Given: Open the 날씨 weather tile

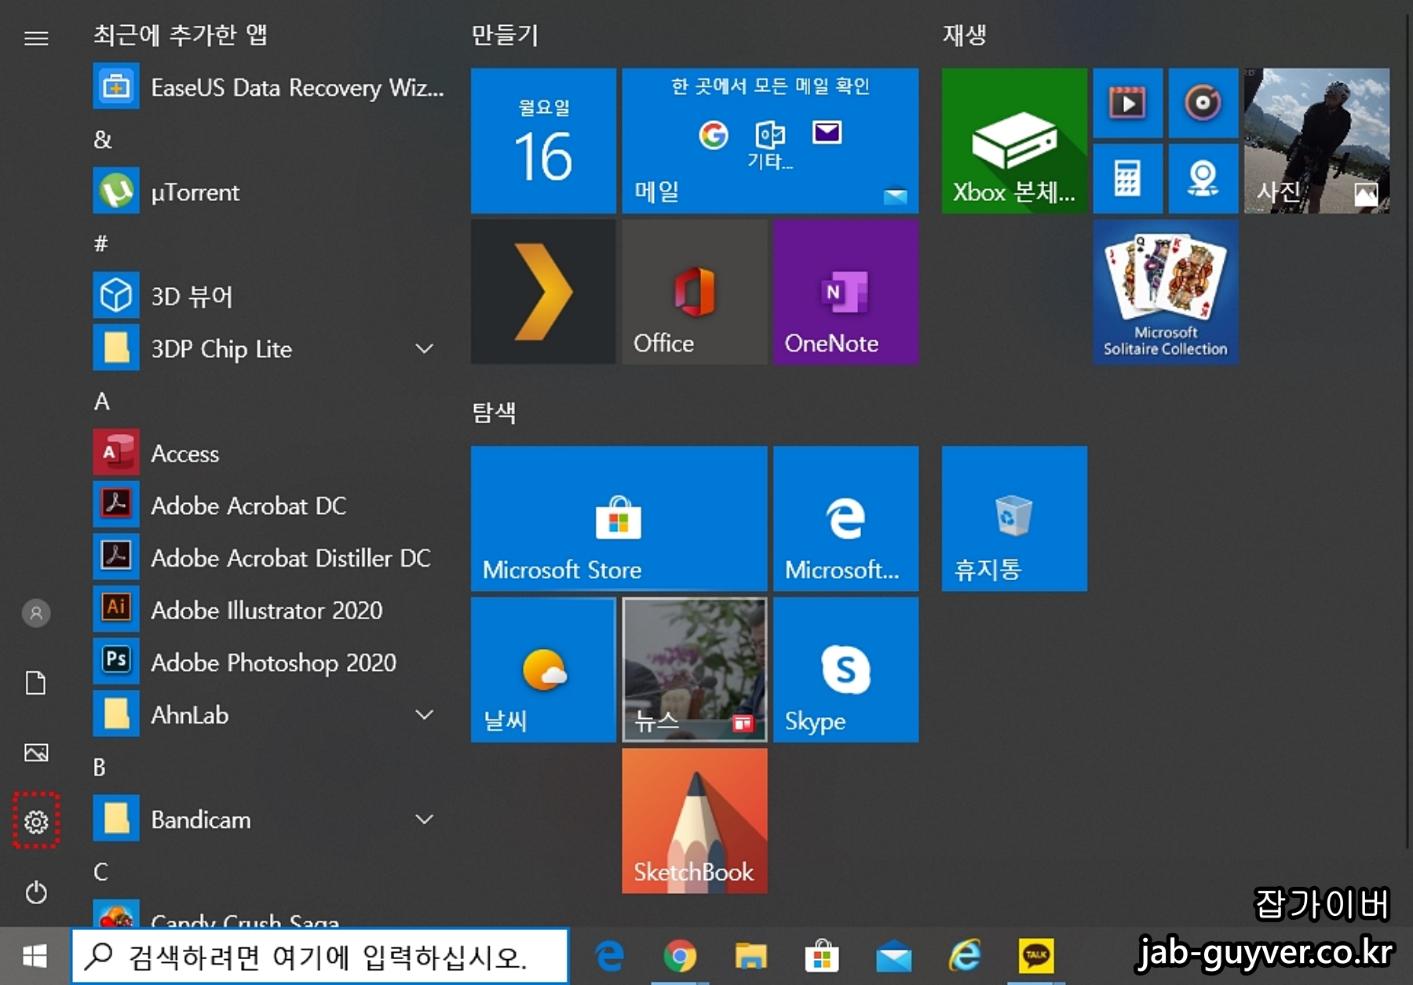Looking at the screenshot, I should (543, 669).
